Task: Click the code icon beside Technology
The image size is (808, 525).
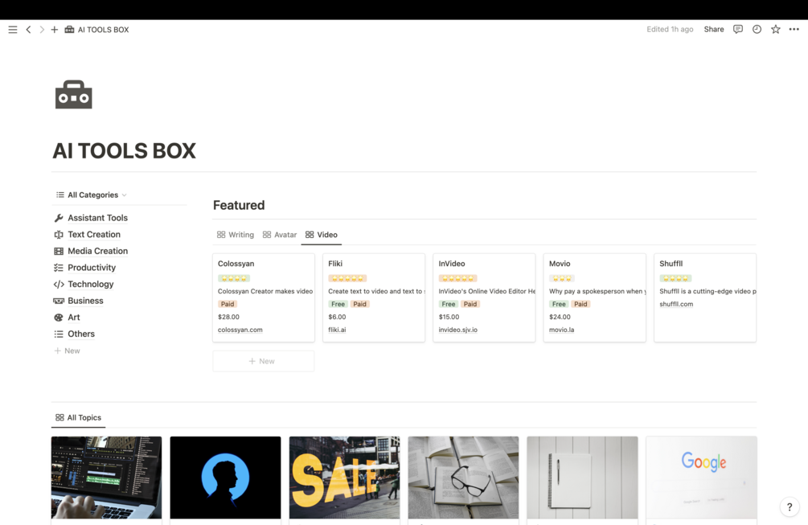Action: point(59,284)
